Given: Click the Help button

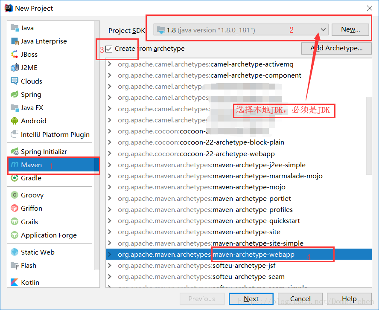Looking at the screenshot, I should [349, 299].
